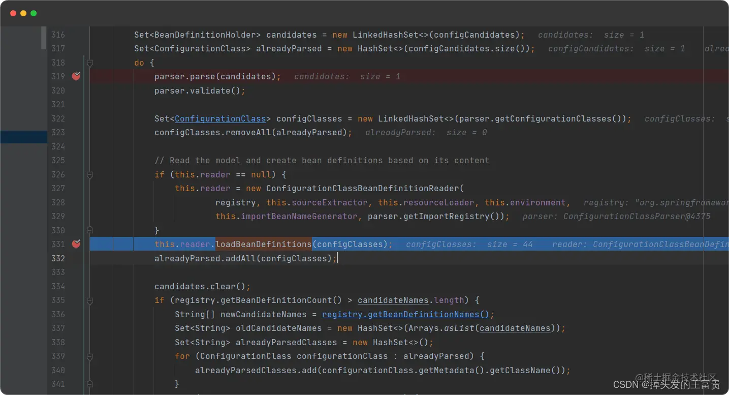This screenshot has width=729, height=395.
Task: Collapse the do block at line 318
Action: 90,63
